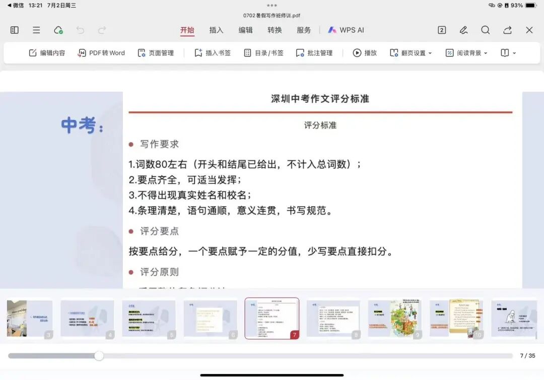Switch to the 插入 ribbon tab
This screenshot has width=544, height=380.
[x=216, y=30]
